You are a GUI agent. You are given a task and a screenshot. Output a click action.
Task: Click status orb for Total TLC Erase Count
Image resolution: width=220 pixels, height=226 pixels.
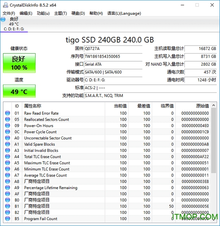7,157
